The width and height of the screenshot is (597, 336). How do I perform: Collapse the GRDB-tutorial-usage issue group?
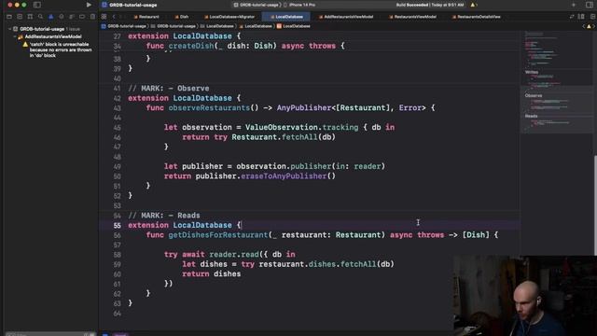pyautogui.click(x=9, y=29)
